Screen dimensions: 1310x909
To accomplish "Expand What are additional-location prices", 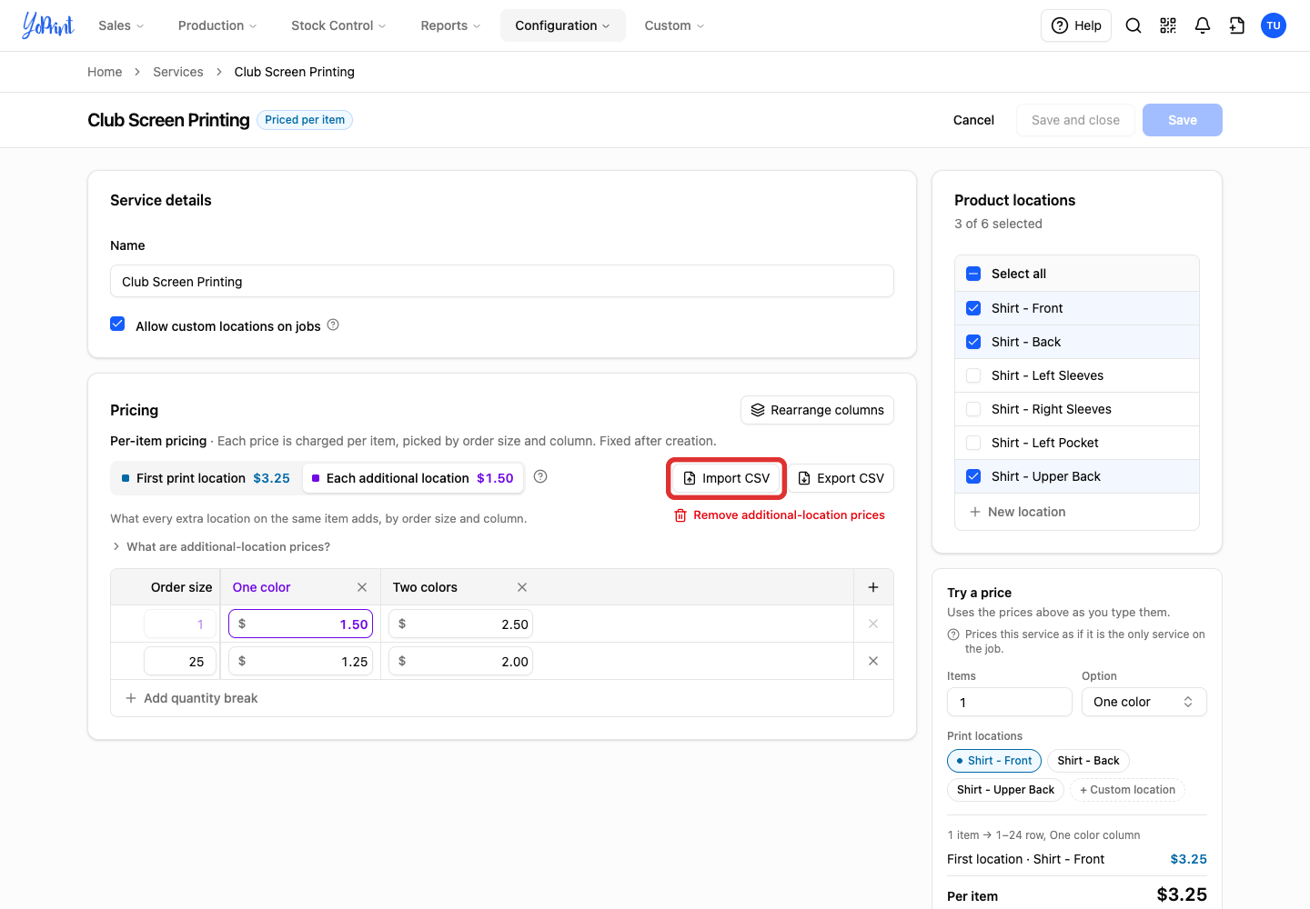I will 221,546.
